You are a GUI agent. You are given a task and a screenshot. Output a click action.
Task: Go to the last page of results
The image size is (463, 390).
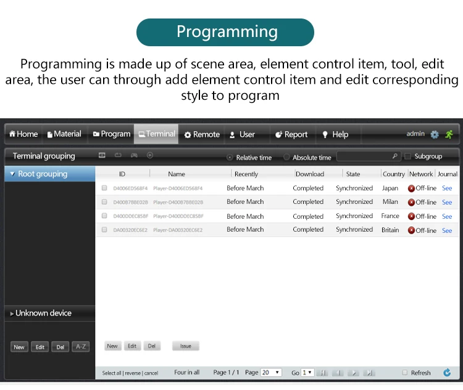coord(369,373)
